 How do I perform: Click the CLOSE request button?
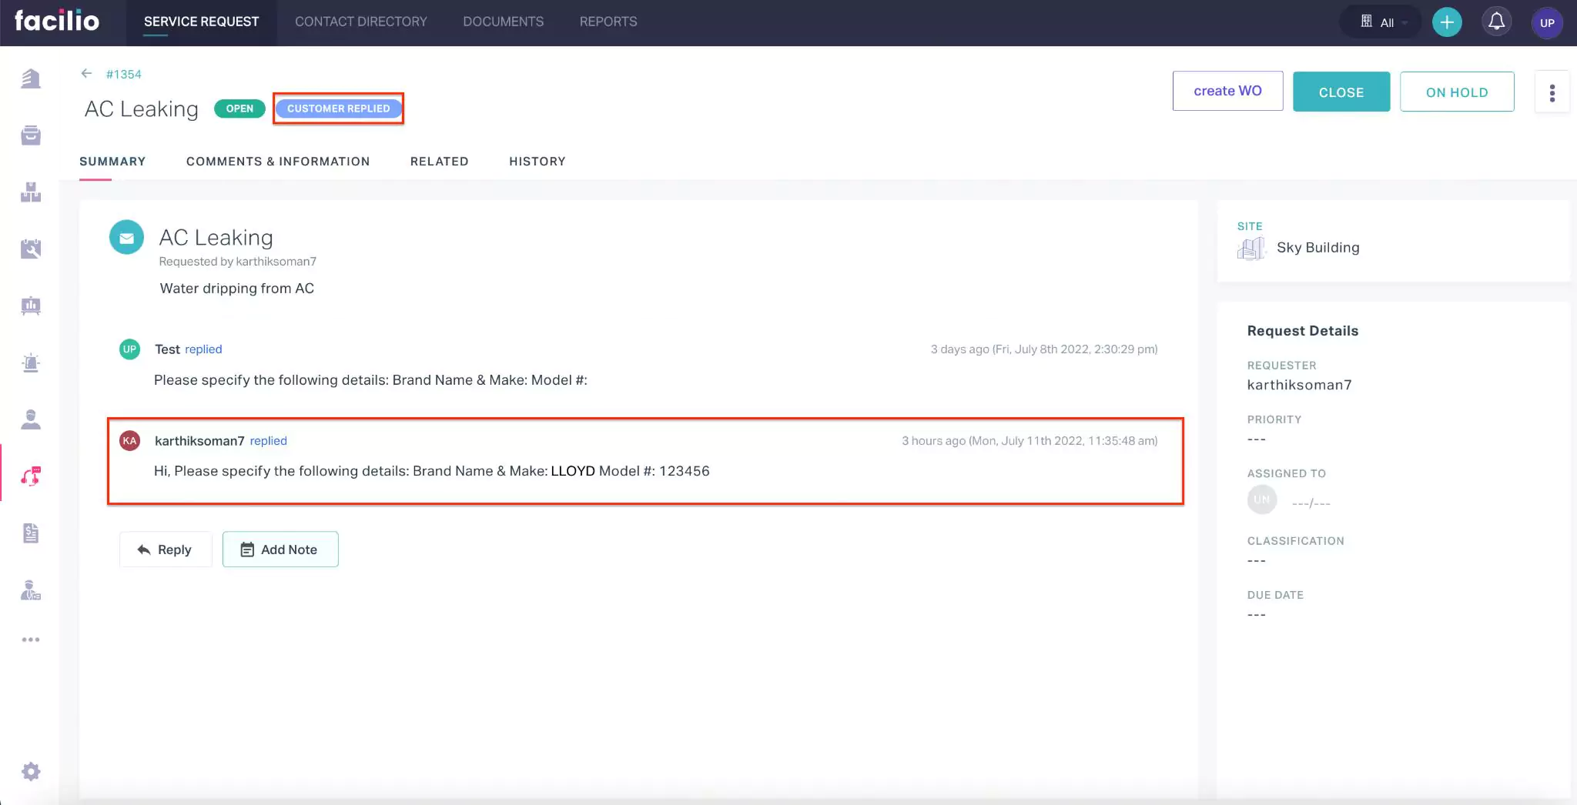(1341, 92)
